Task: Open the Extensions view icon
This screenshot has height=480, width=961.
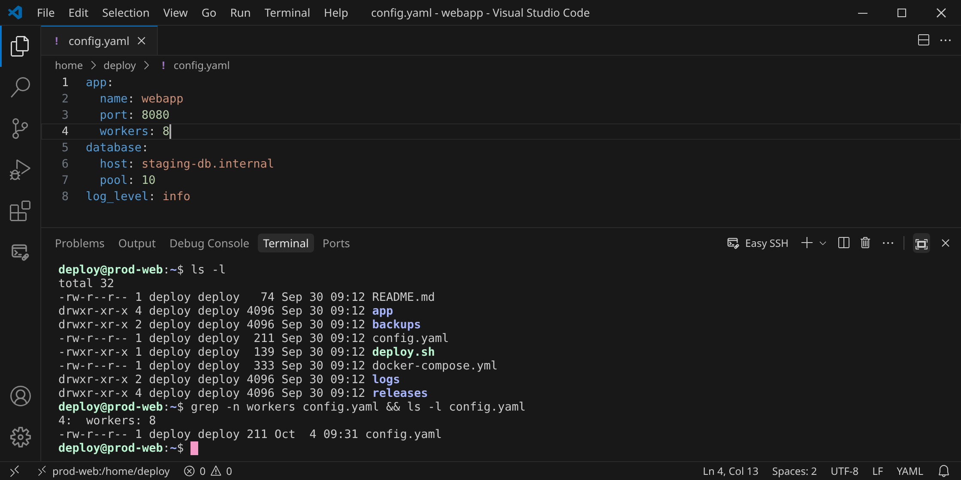Action: pyautogui.click(x=20, y=210)
